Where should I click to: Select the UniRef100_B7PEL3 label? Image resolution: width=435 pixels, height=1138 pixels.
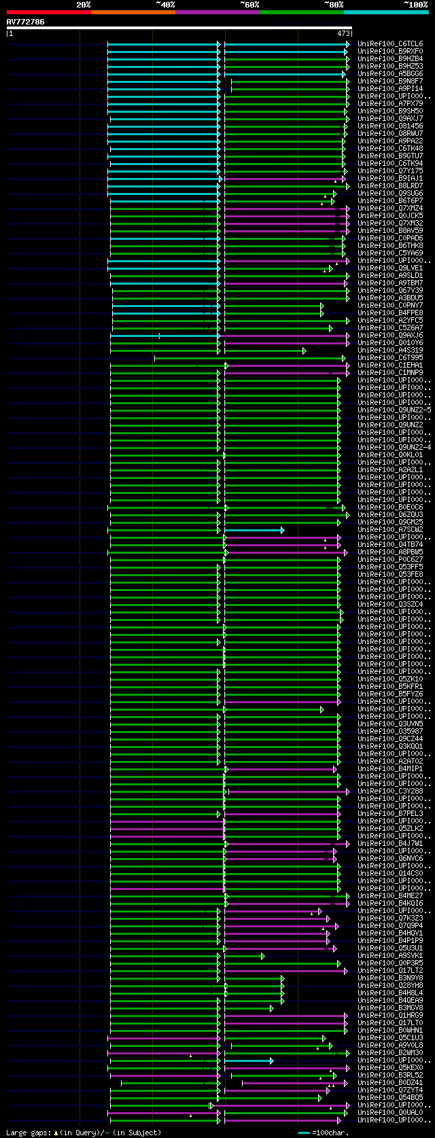390,814
